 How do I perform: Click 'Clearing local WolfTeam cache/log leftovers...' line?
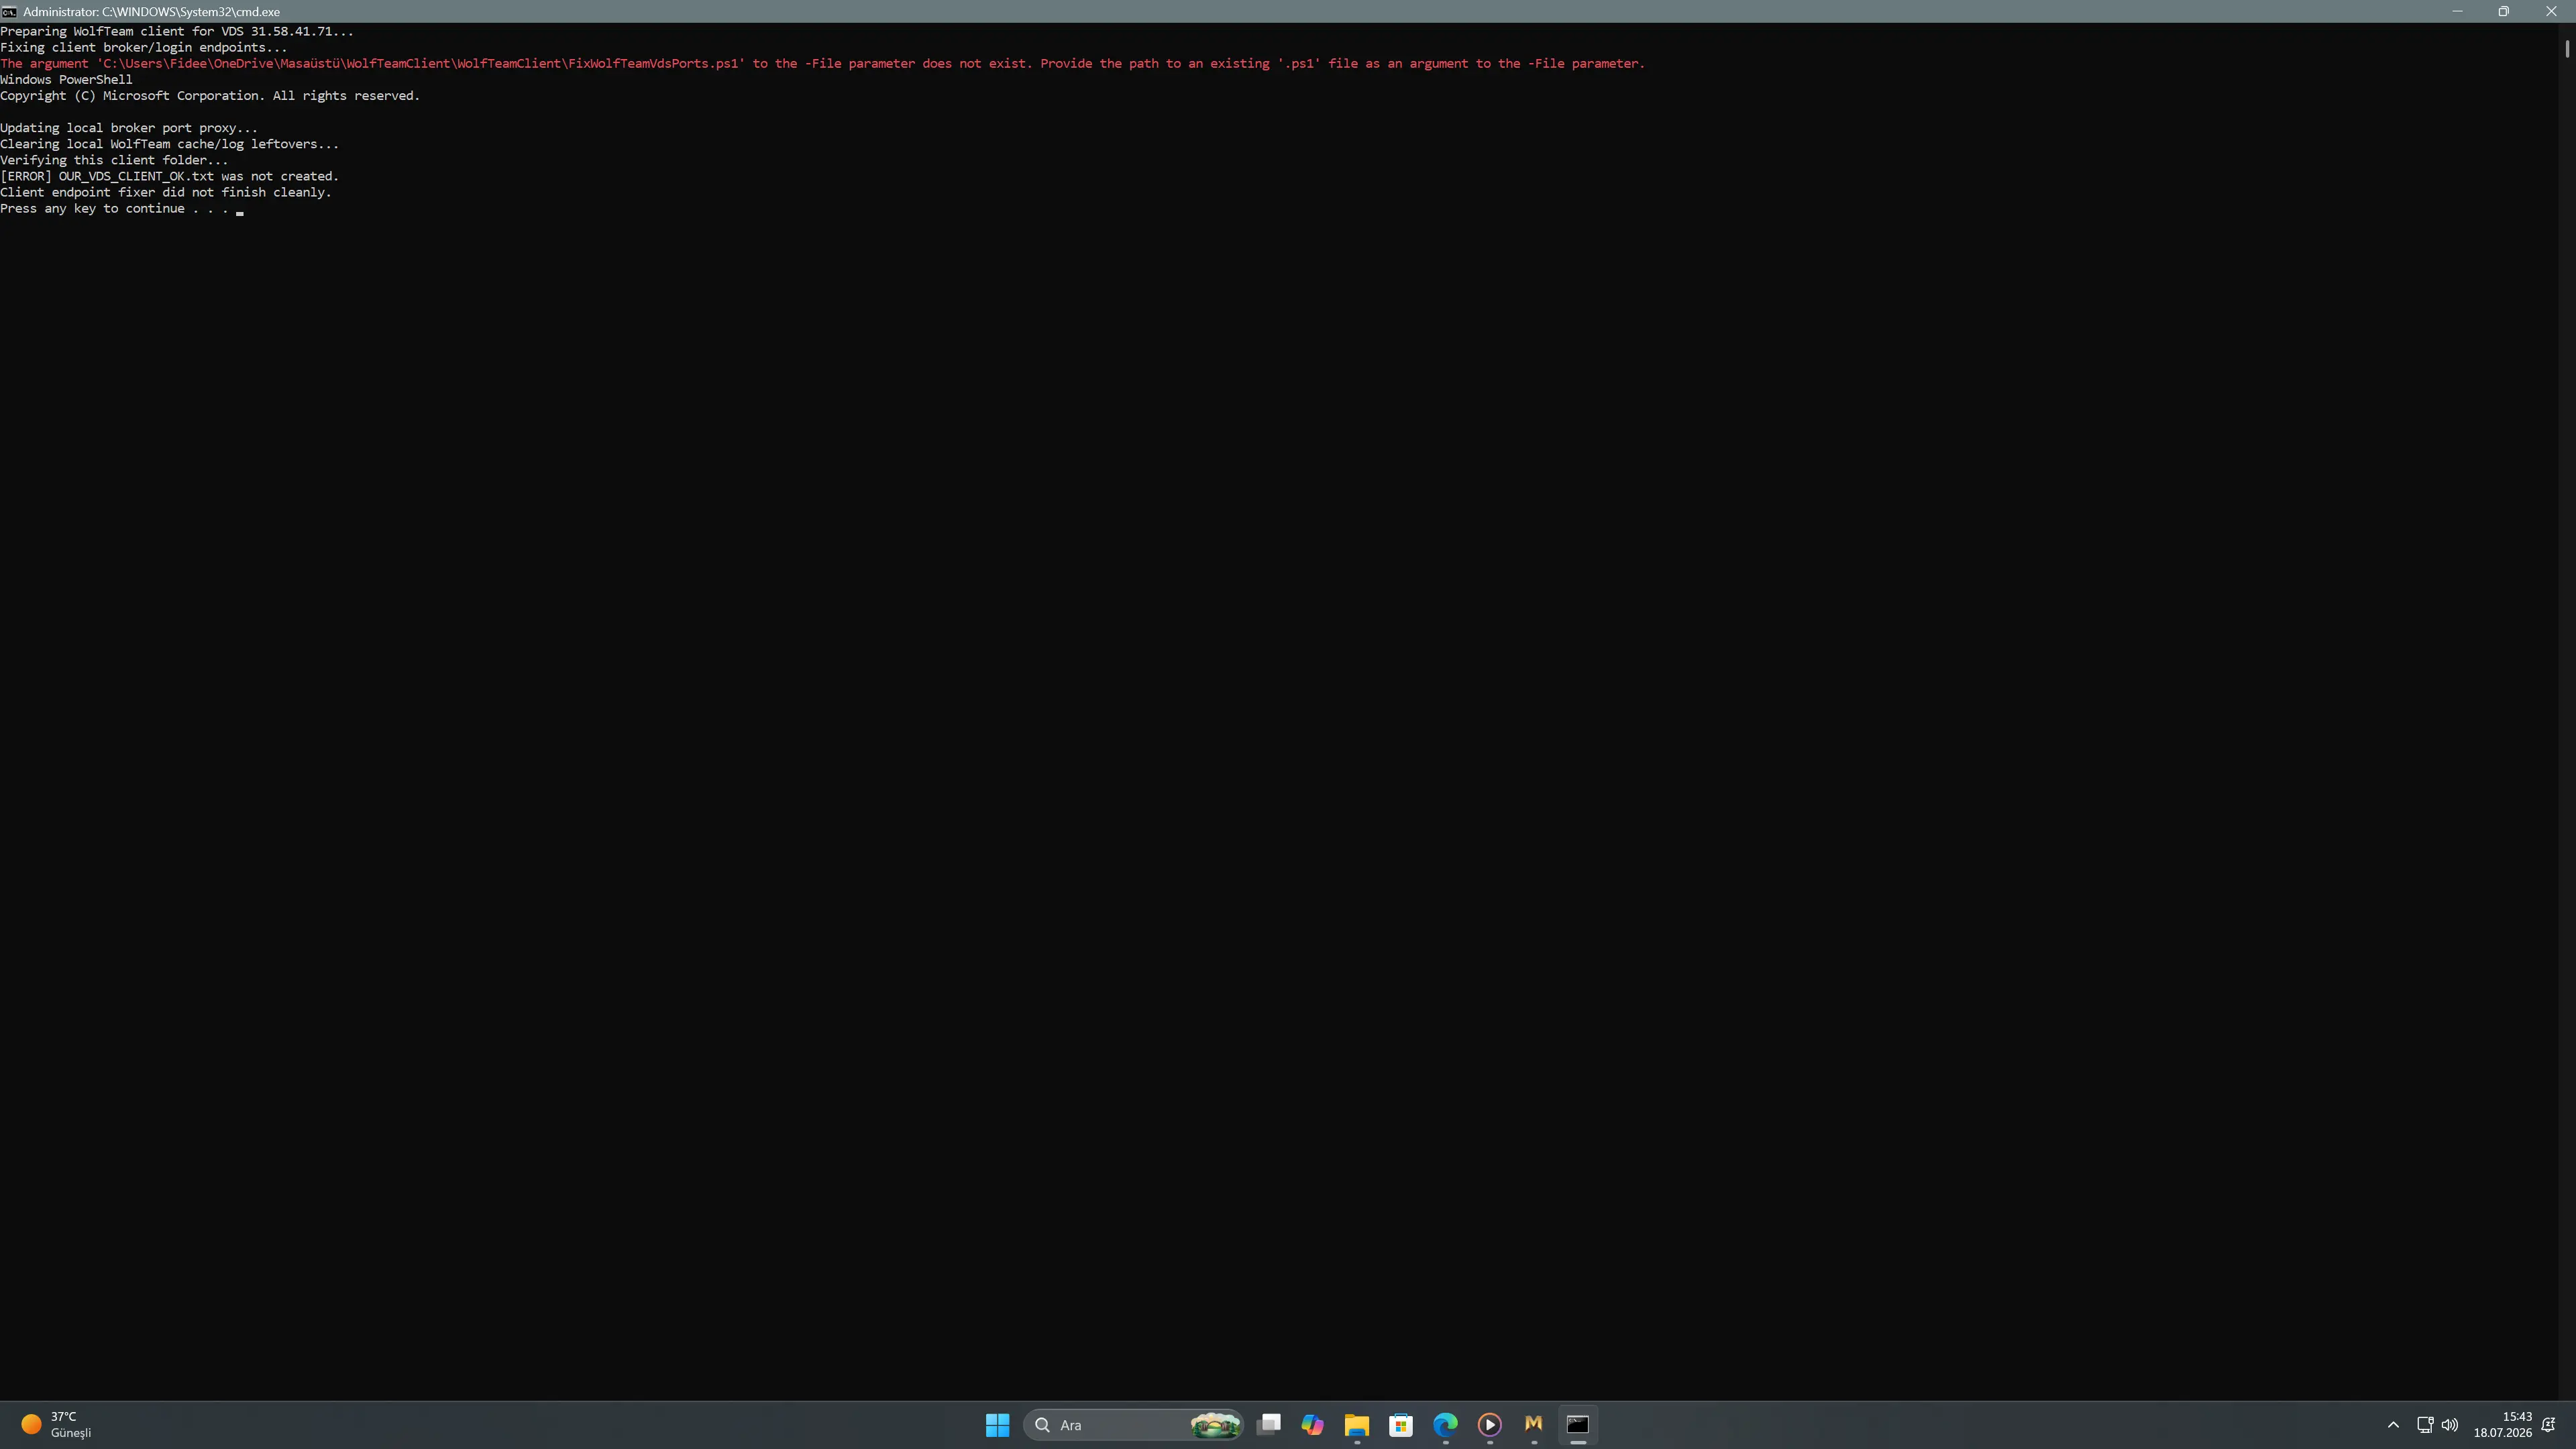(170, 144)
